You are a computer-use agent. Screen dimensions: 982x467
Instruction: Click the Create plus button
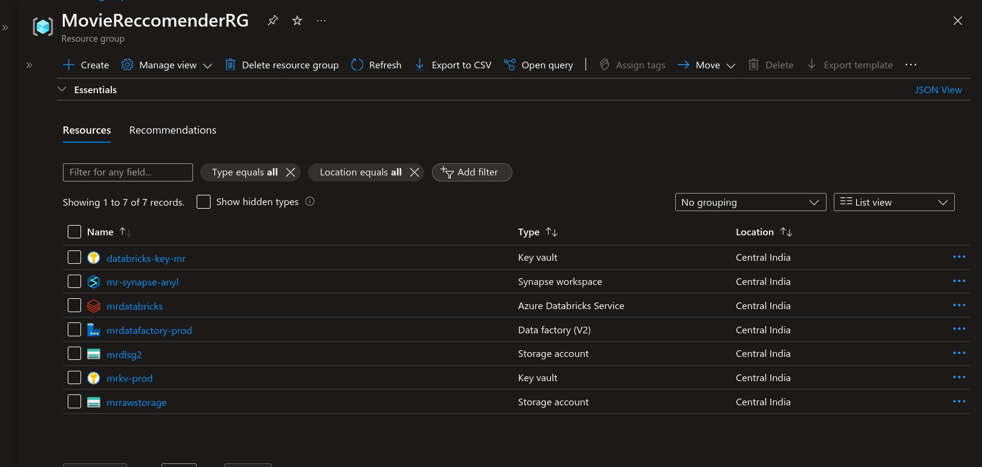point(86,65)
